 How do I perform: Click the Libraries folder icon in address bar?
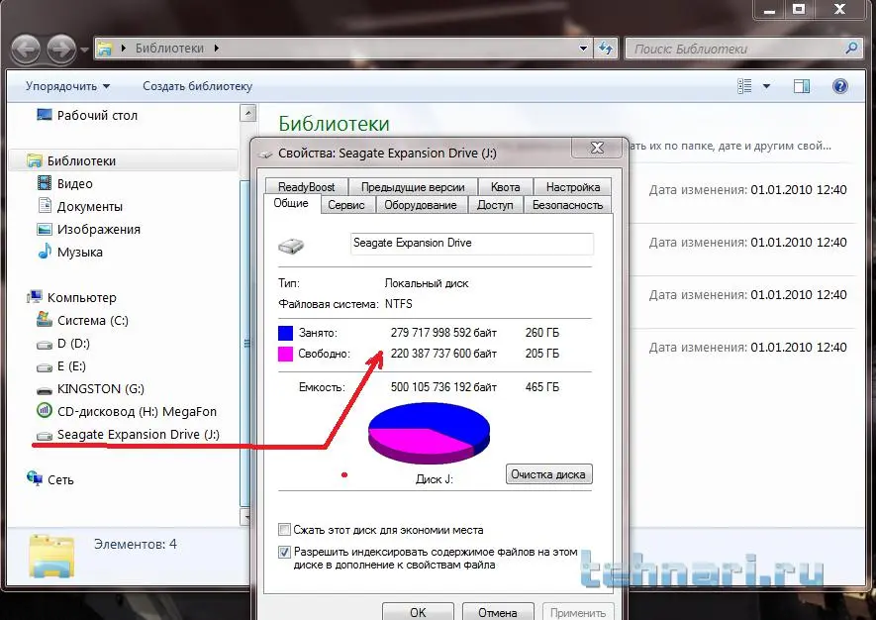pyautogui.click(x=105, y=49)
